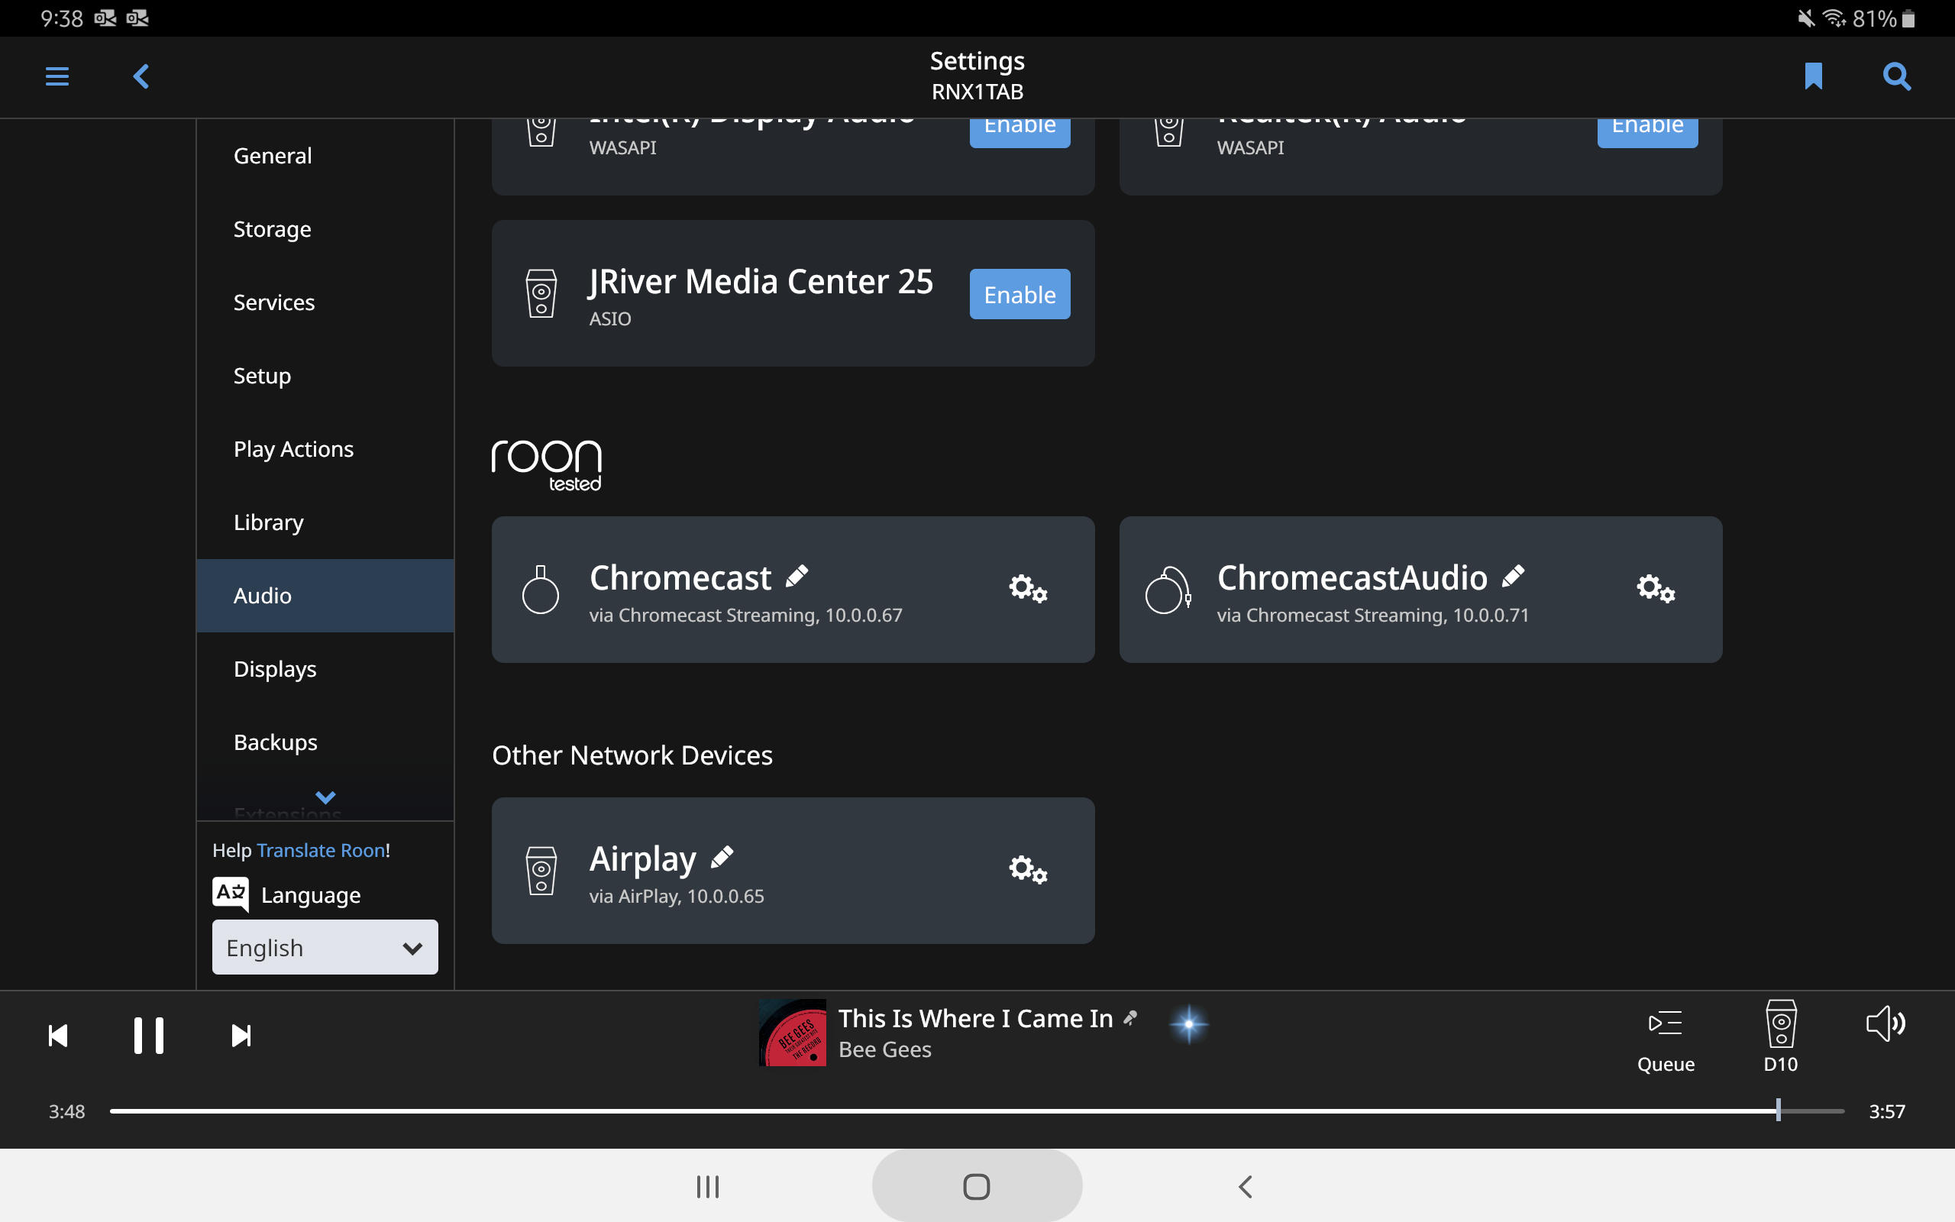Select the Audio settings tab
This screenshot has width=1955, height=1222.
coord(325,596)
